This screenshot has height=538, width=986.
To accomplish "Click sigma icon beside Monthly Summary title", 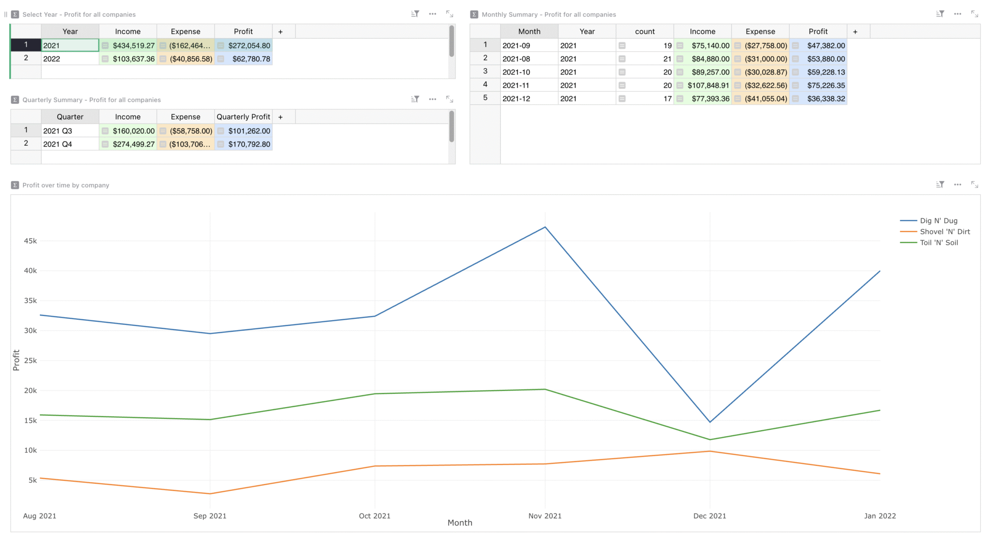I will [x=474, y=14].
